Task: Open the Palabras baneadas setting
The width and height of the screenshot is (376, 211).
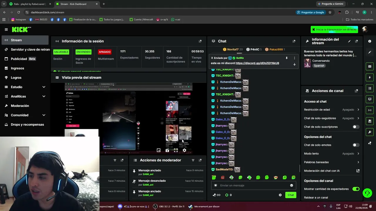Action: (332, 162)
